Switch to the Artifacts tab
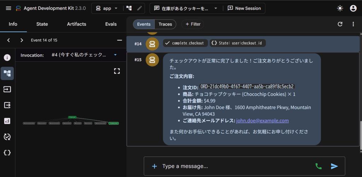Image resolution: width=362 pixels, height=177 pixels. pos(77,24)
